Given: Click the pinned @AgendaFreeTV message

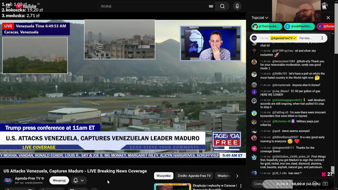Looking at the screenshot, I should coord(289,38).
